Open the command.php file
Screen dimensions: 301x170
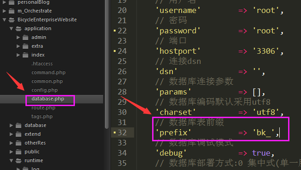[x=49, y=73]
